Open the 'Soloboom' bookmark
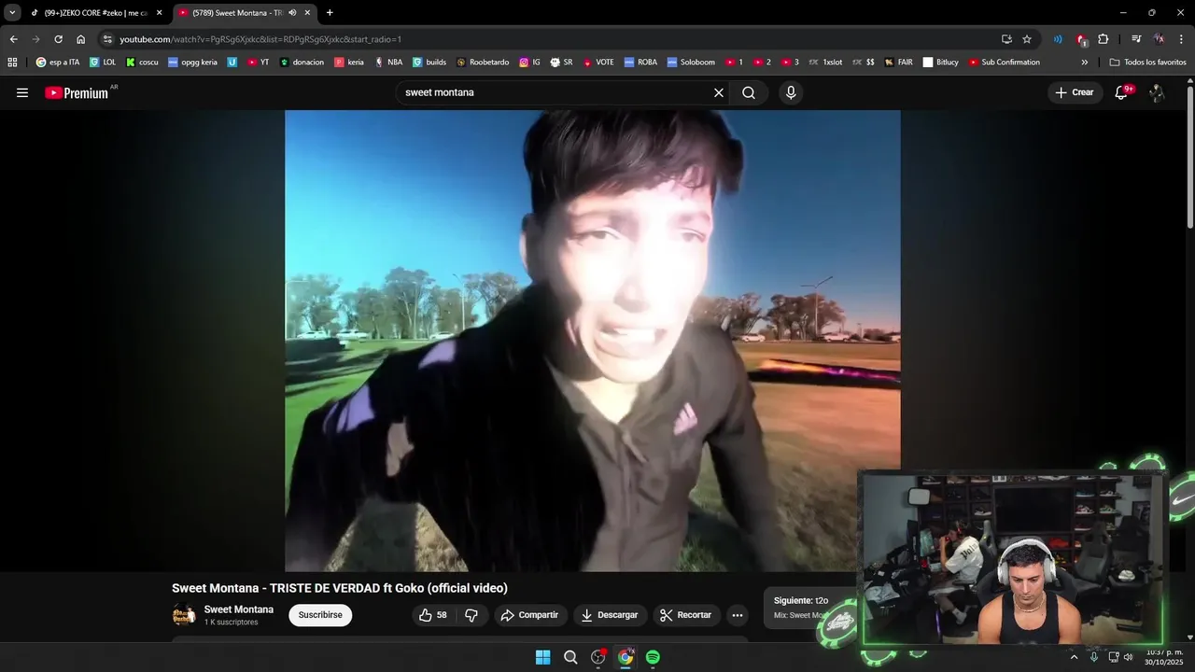 click(x=691, y=63)
